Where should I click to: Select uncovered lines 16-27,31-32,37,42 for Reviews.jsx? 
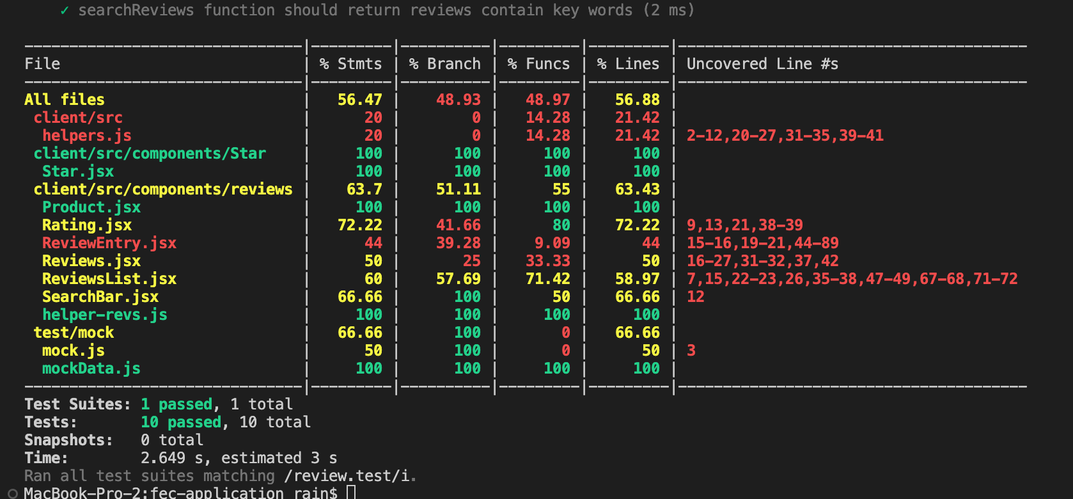[762, 261]
